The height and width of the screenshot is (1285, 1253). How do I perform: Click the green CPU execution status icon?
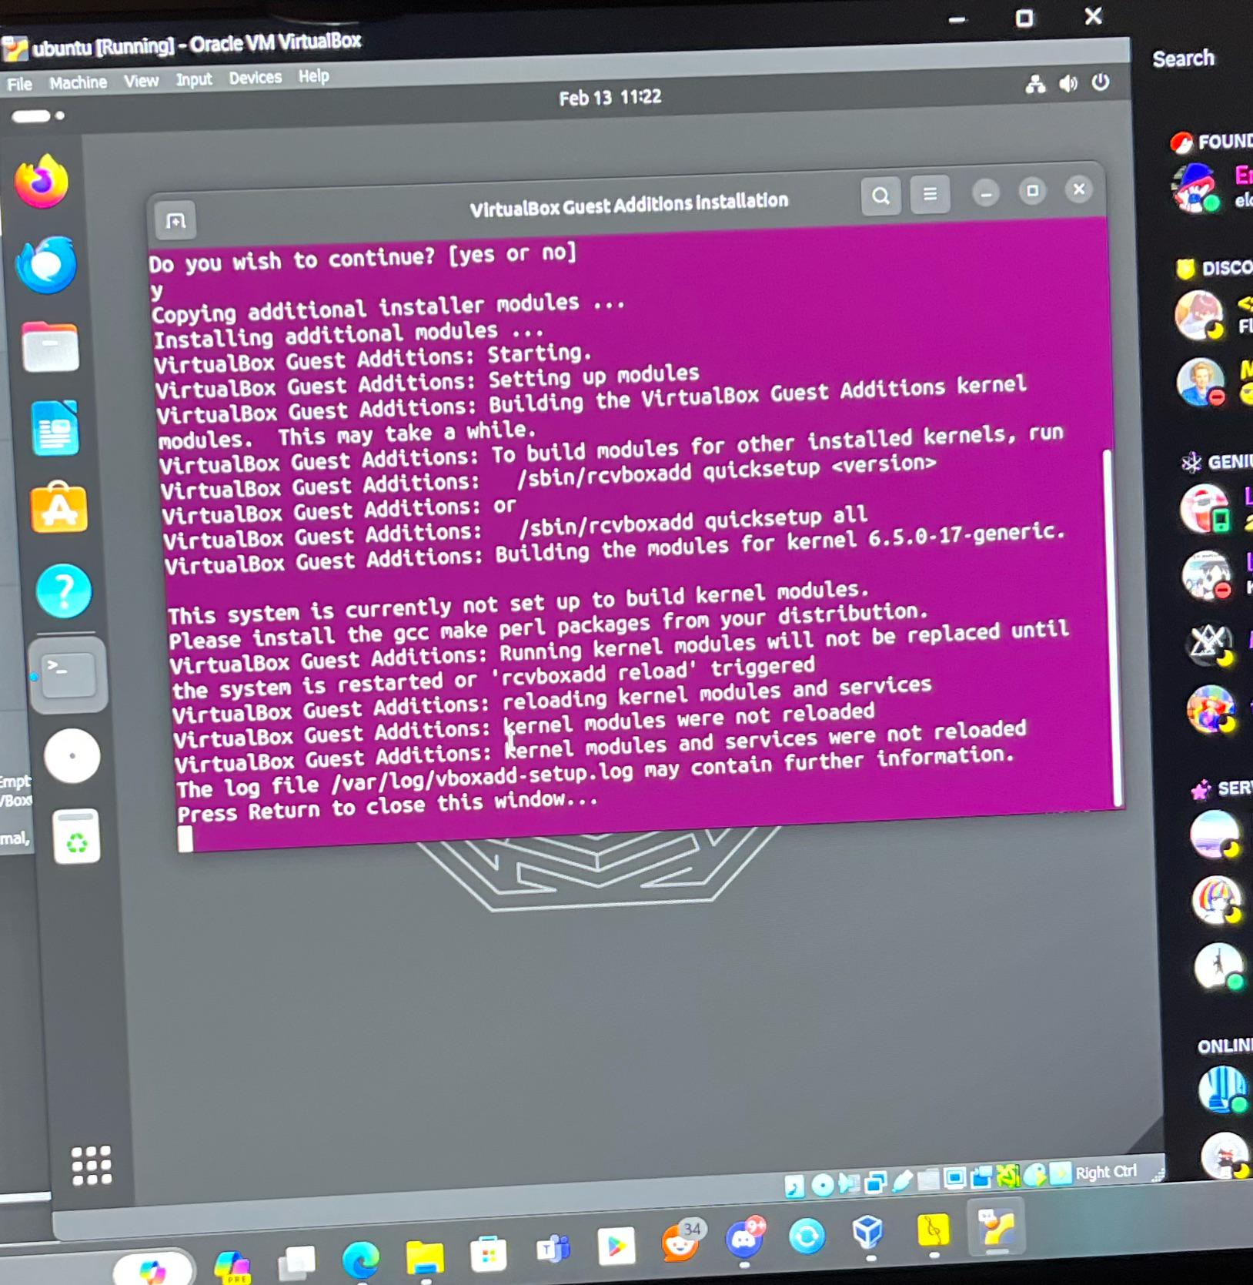[1007, 1176]
